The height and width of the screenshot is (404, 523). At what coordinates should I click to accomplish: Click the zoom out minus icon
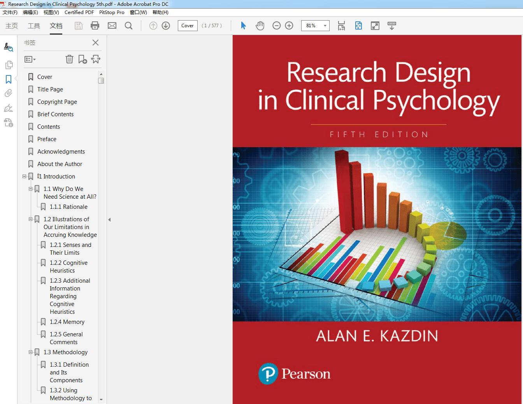277,26
